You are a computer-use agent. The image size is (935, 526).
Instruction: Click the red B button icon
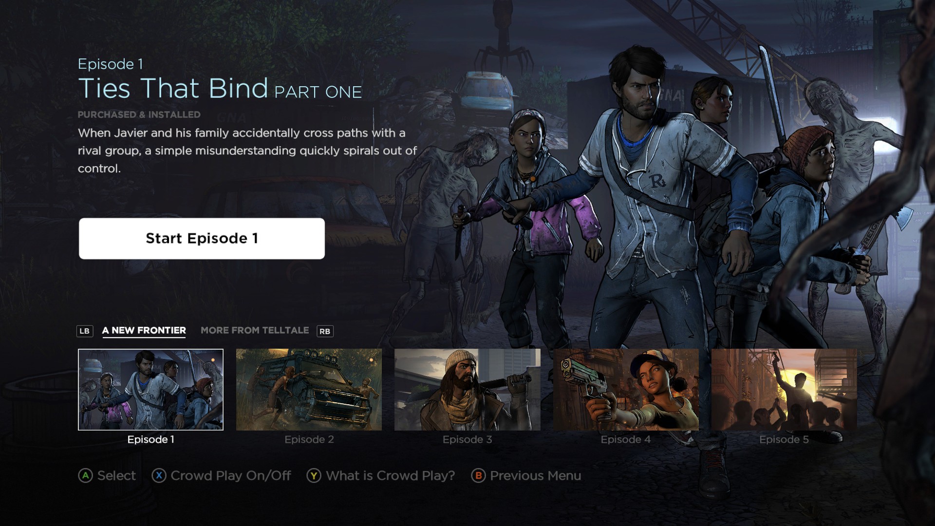pos(478,475)
